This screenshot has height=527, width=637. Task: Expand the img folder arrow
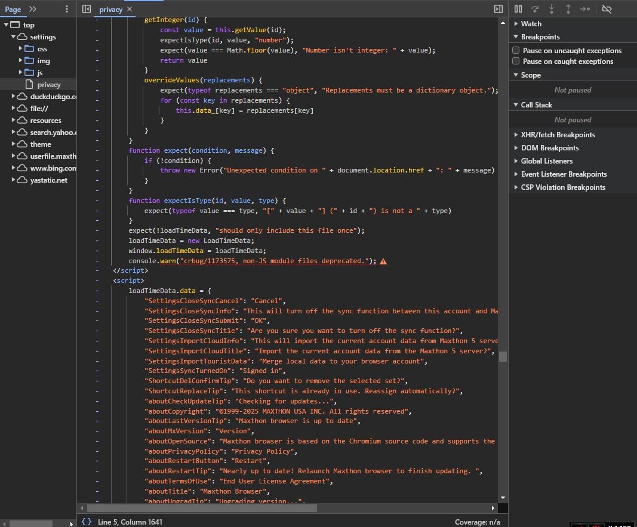coord(20,60)
